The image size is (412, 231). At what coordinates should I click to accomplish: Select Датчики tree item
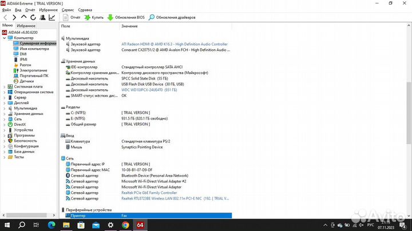[23, 81]
